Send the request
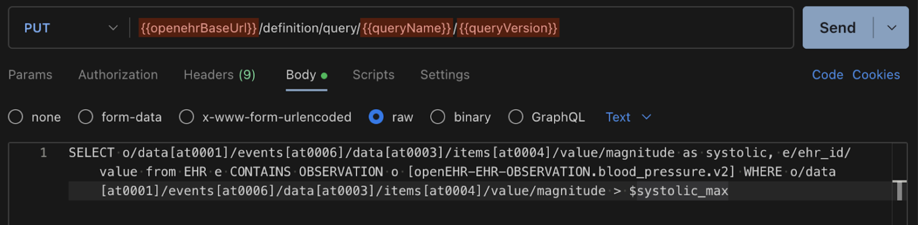The height and width of the screenshot is (225, 918). pos(837,28)
